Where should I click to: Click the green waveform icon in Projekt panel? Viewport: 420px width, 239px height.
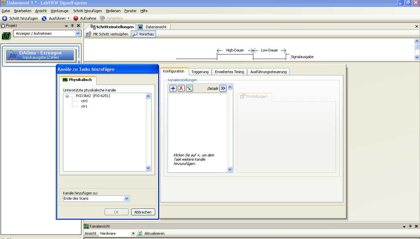[x=6, y=35]
